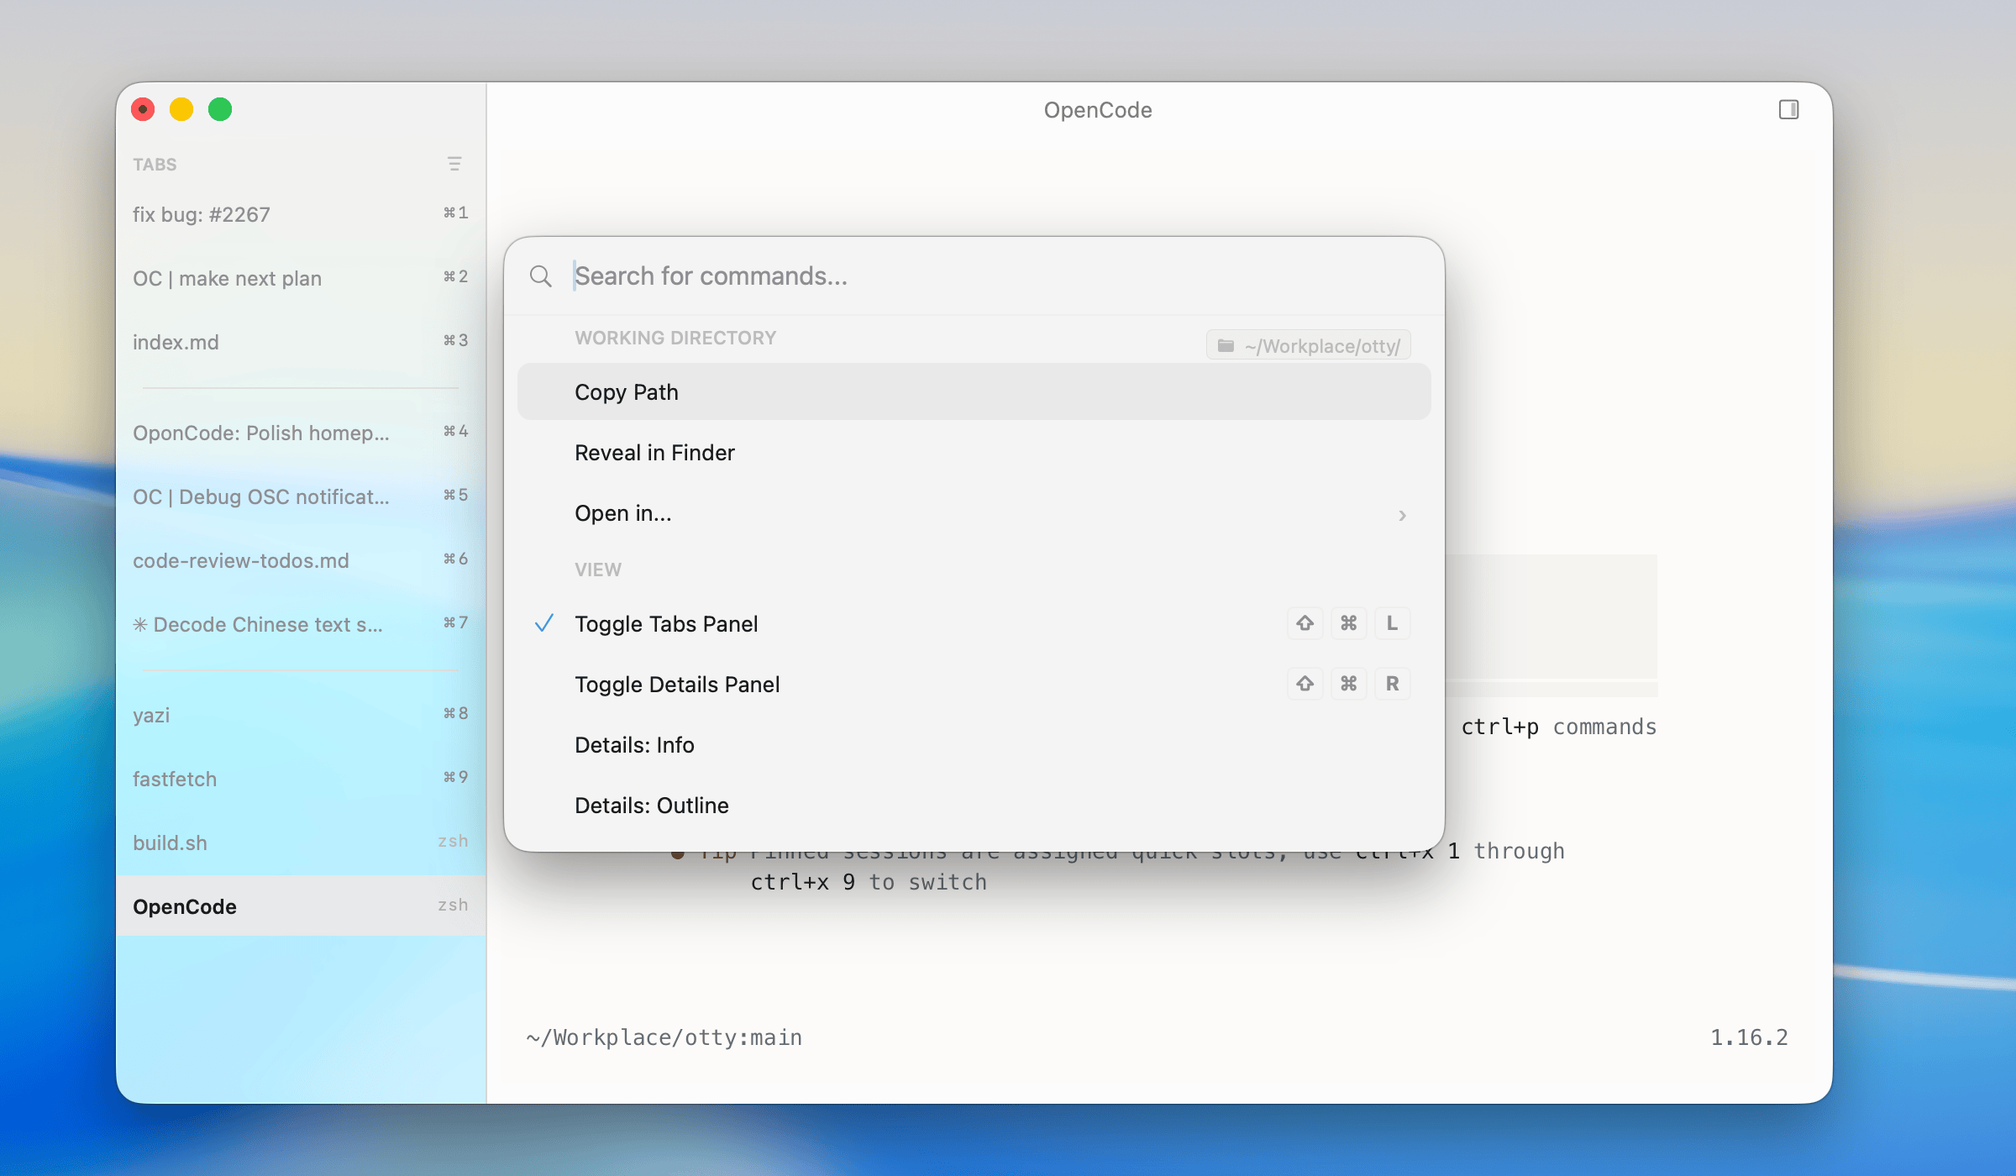Viewport: 2016px width, 1176px height.
Task: Click the command key badge for Toggle Details Panel
Action: click(1348, 684)
